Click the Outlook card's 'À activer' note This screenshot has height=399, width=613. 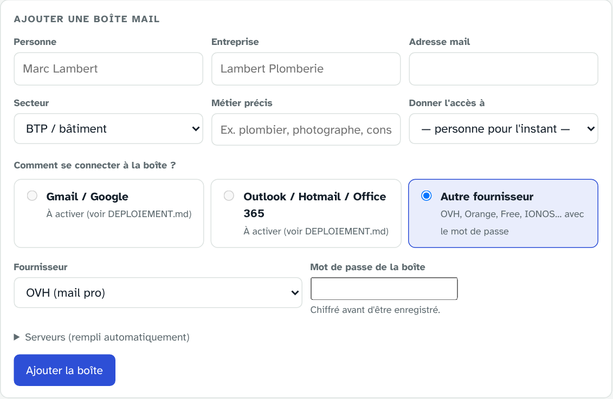point(316,231)
